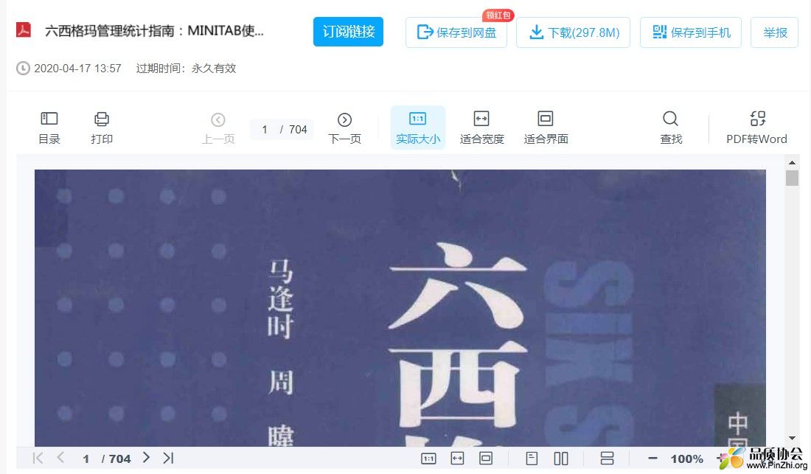Select 适合宽度 fit width view

tap(481, 128)
